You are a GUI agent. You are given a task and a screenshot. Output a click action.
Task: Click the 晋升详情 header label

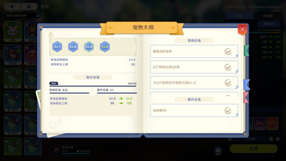[x=93, y=77]
